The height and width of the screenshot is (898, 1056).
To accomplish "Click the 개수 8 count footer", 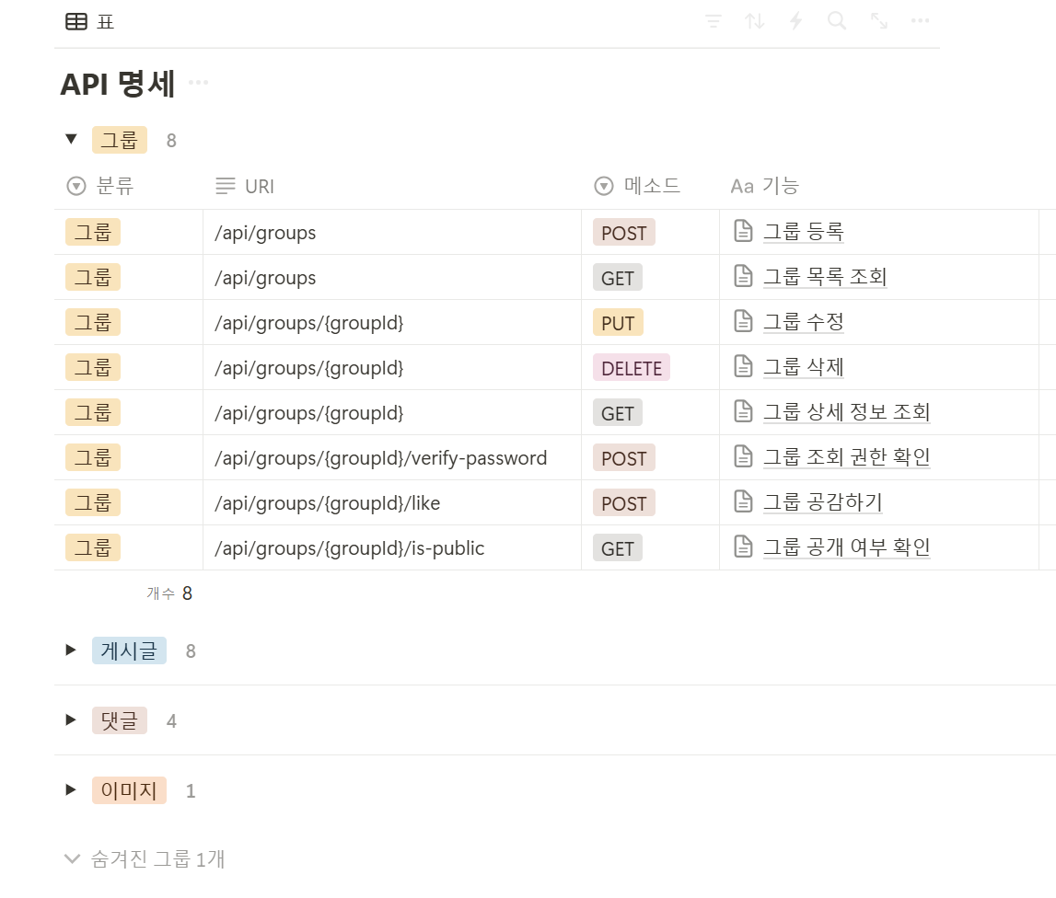I will 169,593.
